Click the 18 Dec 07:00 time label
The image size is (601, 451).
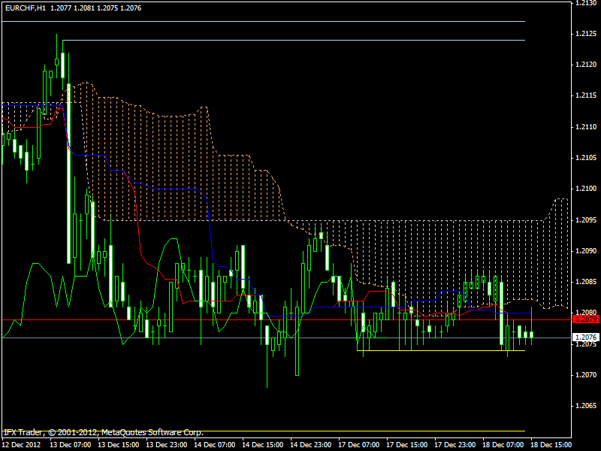pyautogui.click(x=503, y=445)
